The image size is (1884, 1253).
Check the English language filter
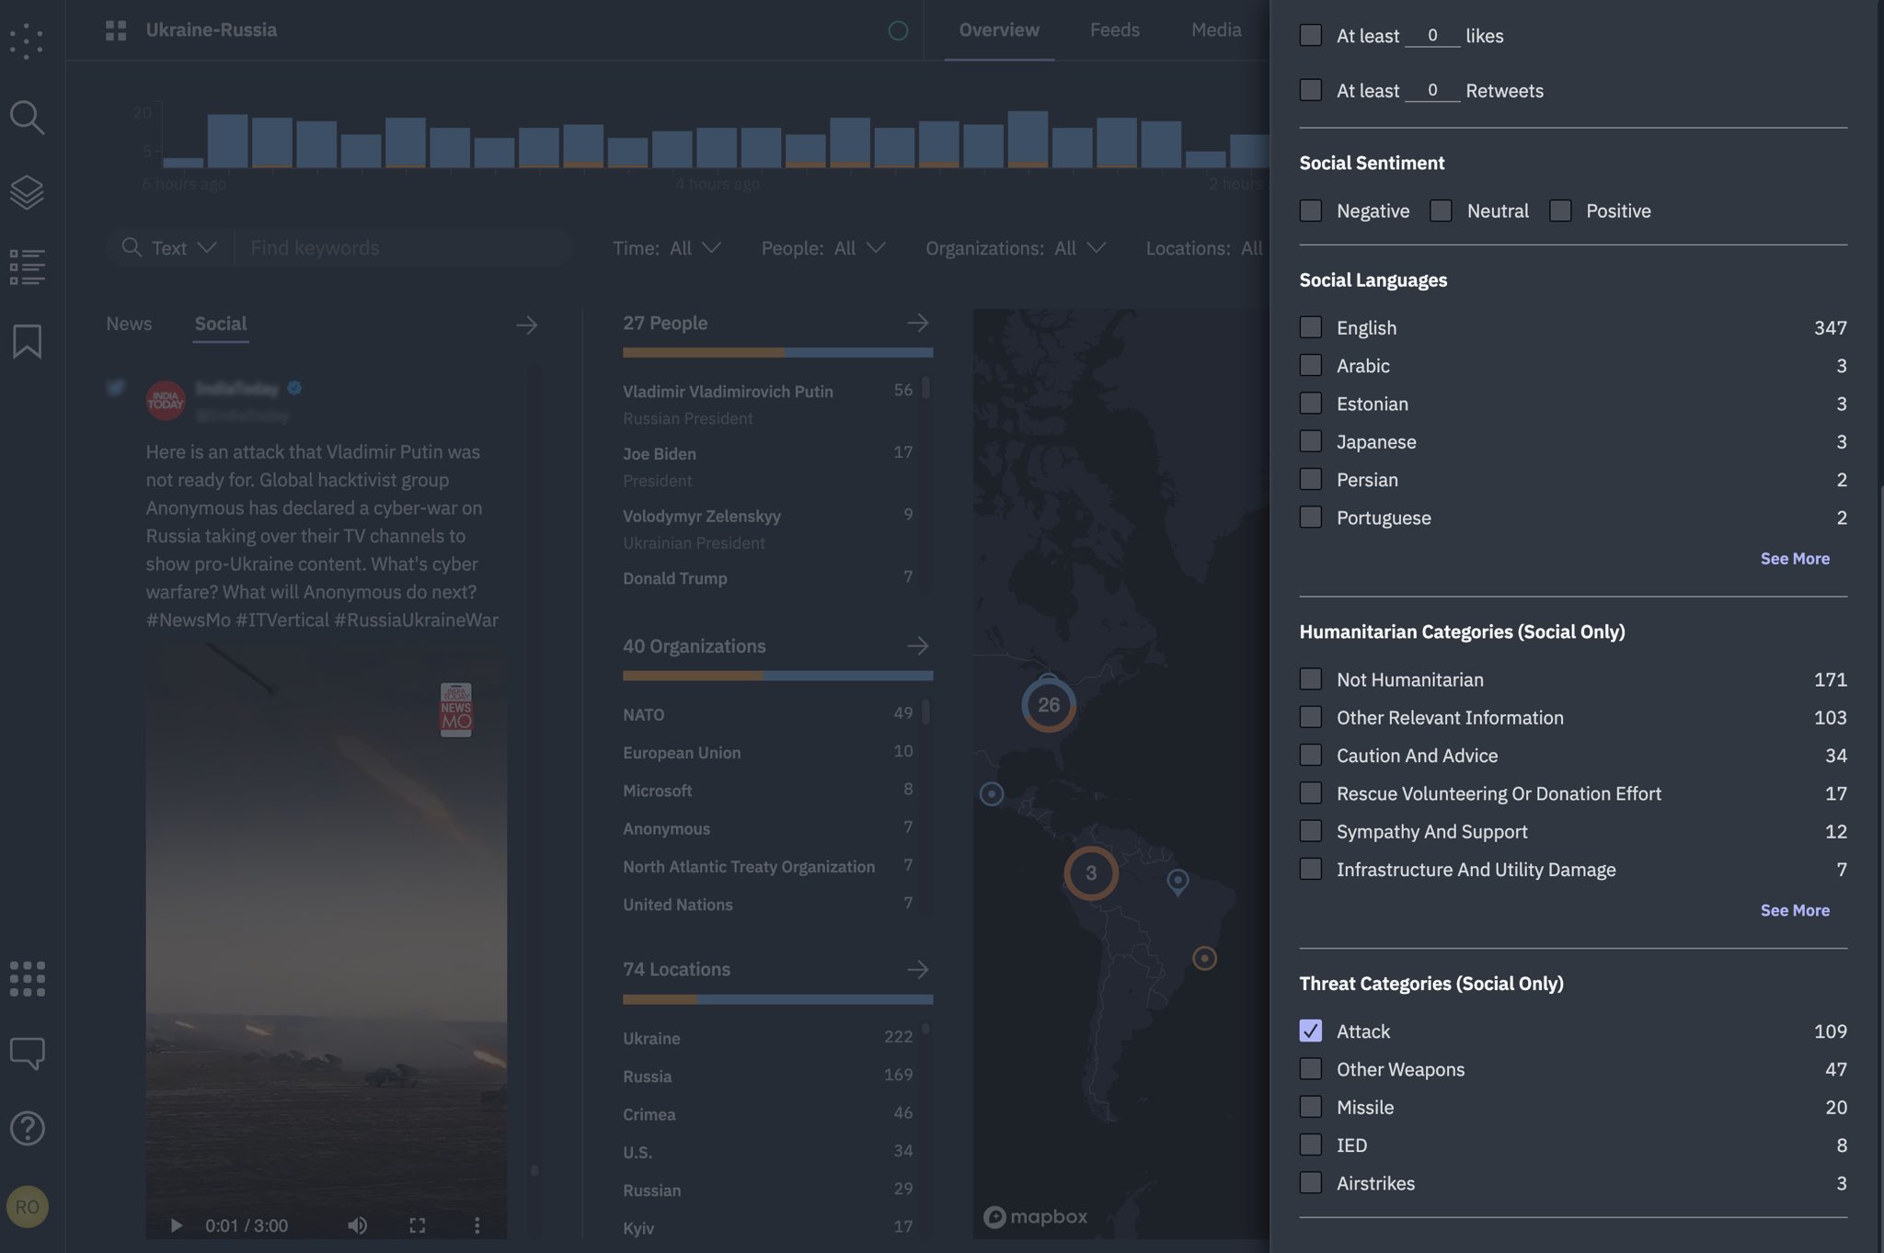[1311, 327]
